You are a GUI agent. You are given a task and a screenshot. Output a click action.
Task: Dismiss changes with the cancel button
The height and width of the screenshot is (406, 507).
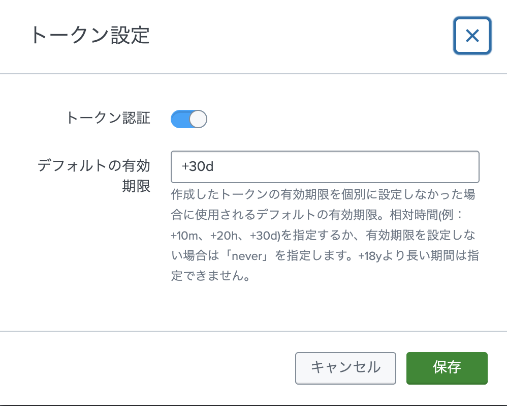click(x=345, y=368)
